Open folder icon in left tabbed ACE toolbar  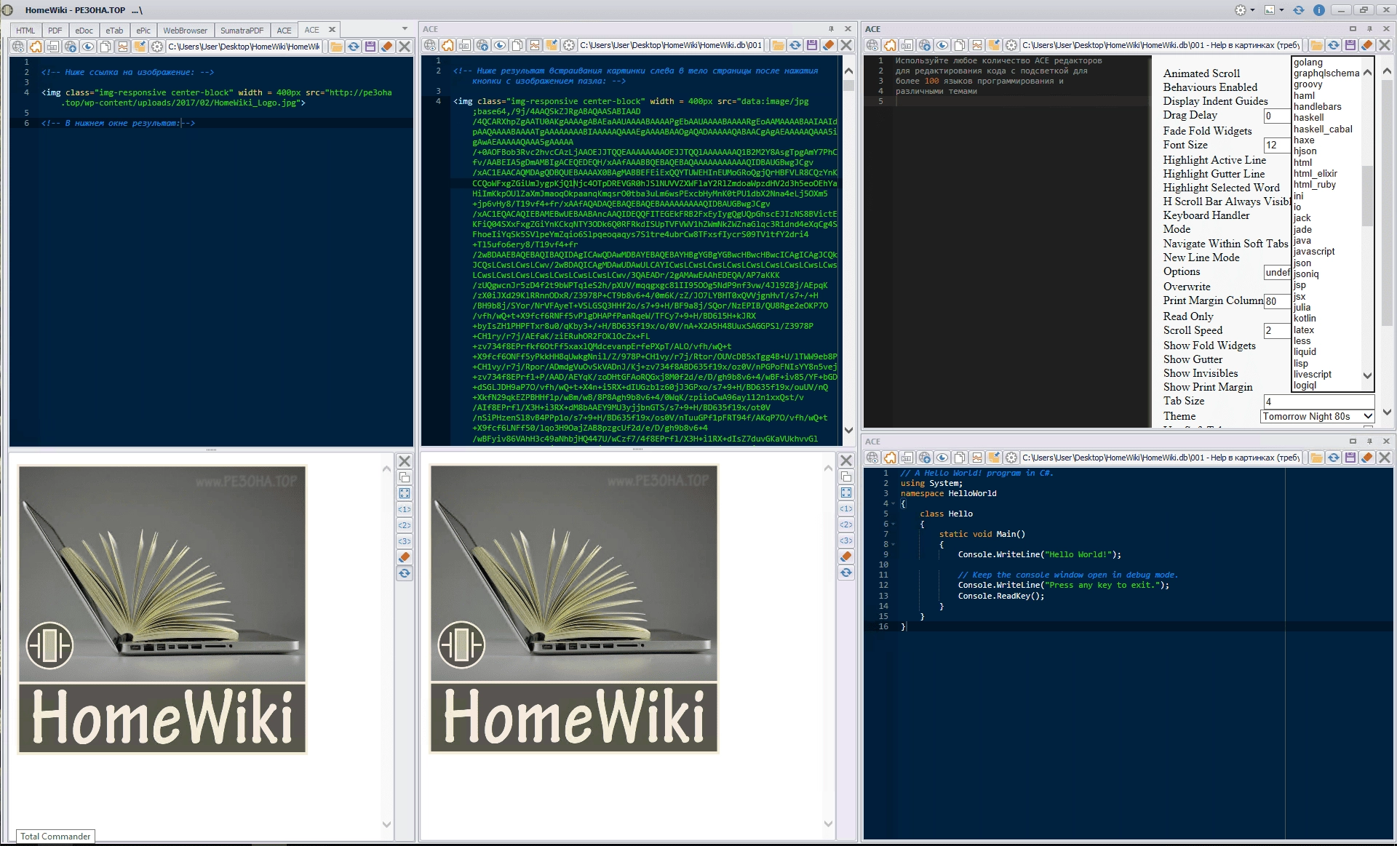(336, 47)
